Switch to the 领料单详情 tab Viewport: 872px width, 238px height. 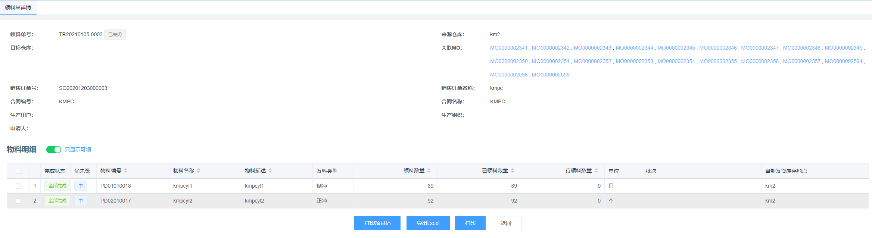pyautogui.click(x=18, y=7)
